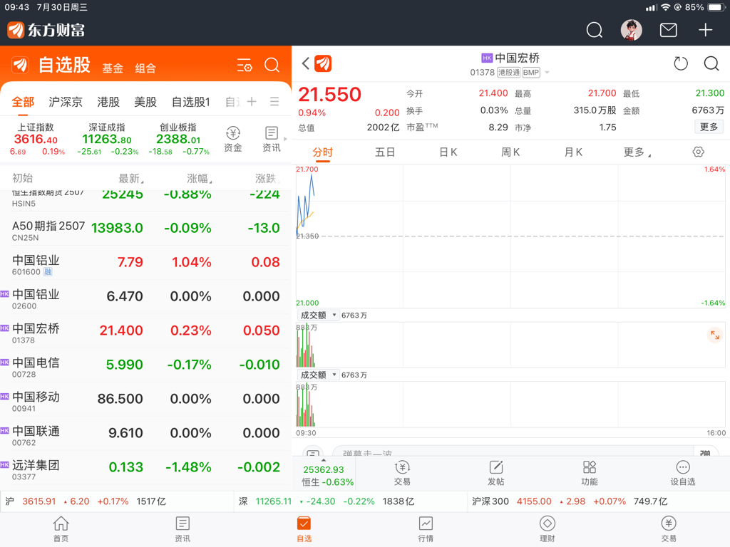The width and height of the screenshot is (730, 547).
Task: Select 中国宏桥 01378 watchlist row
Action: click(145, 330)
